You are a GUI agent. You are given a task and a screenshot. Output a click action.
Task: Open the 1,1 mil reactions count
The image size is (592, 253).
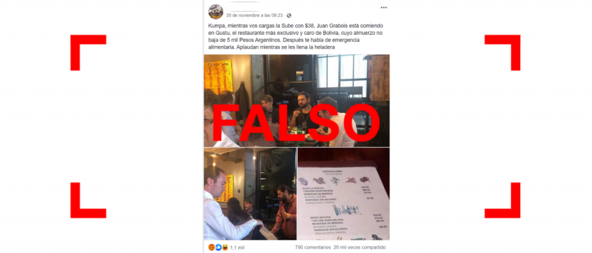coord(237,247)
